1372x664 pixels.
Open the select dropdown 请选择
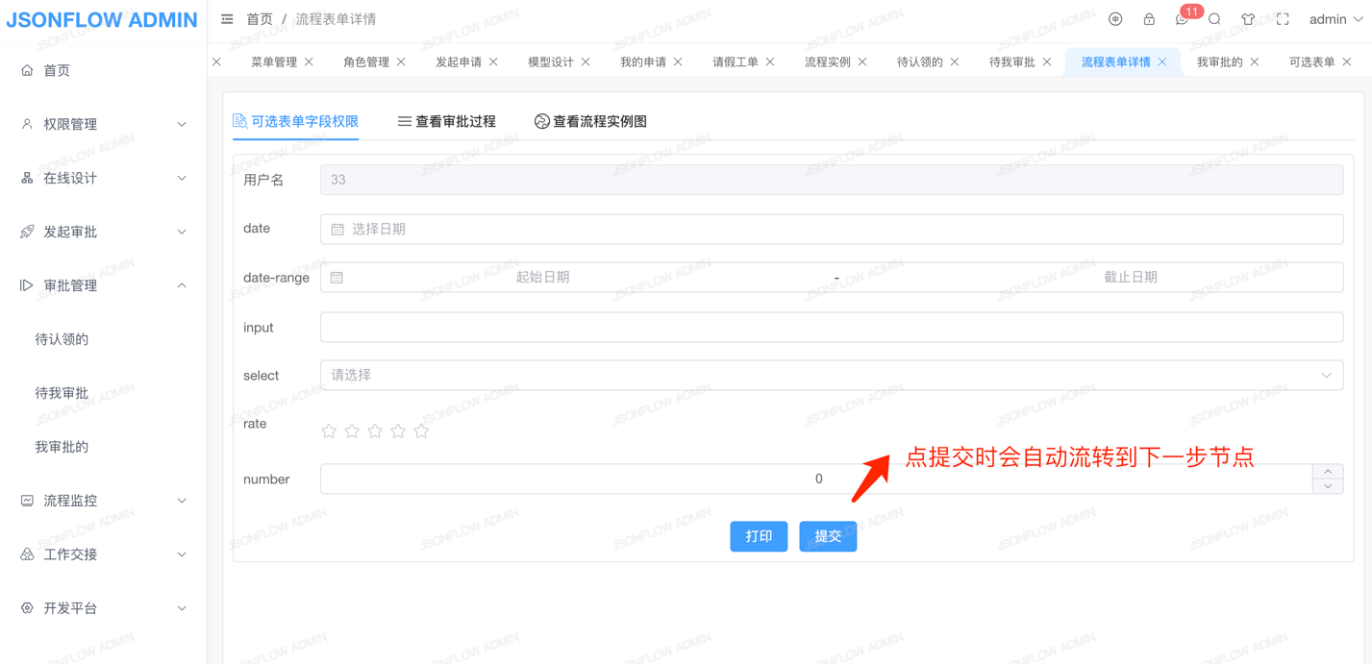tap(831, 376)
